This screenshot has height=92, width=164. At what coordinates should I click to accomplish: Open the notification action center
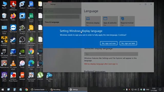160,90
